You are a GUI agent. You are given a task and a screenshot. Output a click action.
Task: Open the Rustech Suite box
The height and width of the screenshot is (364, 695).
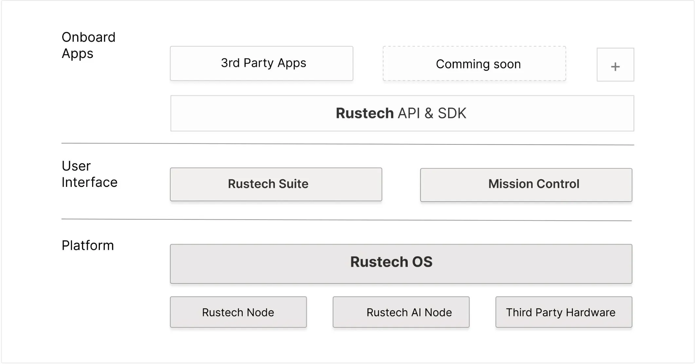(x=276, y=184)
